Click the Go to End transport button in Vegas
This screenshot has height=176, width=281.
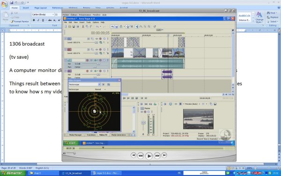tap(146, 98)
